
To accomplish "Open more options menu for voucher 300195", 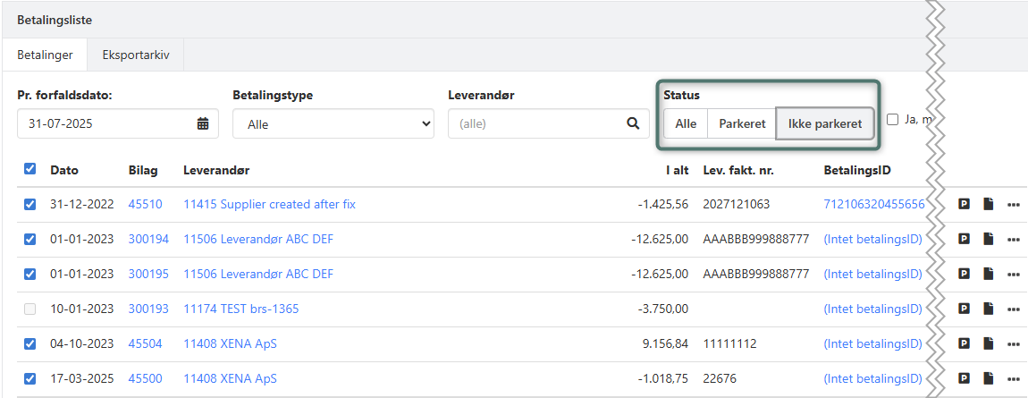I will (1013, 274).
